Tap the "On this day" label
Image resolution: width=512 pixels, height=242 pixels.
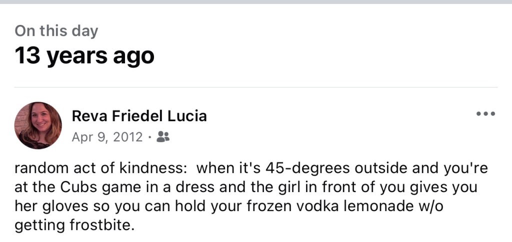[56, 31]
